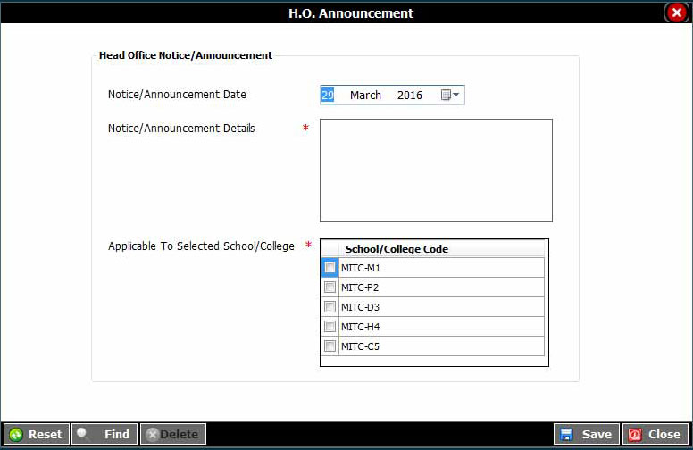The height and width of the screenshot is (450, 693).
Task: Tick the checkbox for MITC-H4
Action: [x=330, y=326]
